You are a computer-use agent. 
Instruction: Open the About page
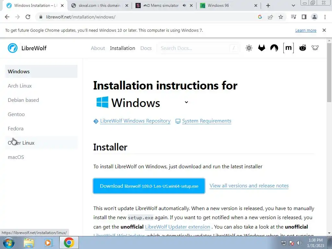tap(98, 48)
